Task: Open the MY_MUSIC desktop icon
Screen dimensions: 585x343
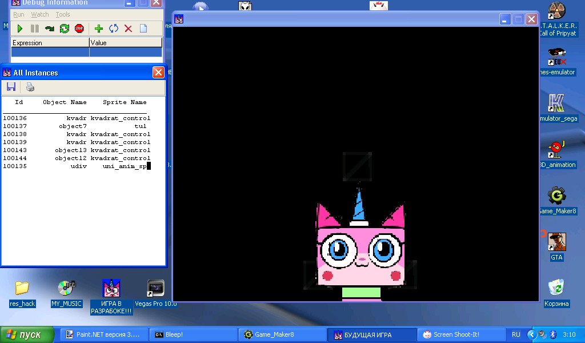Action: pyautogui.click(x=66, y=293)
